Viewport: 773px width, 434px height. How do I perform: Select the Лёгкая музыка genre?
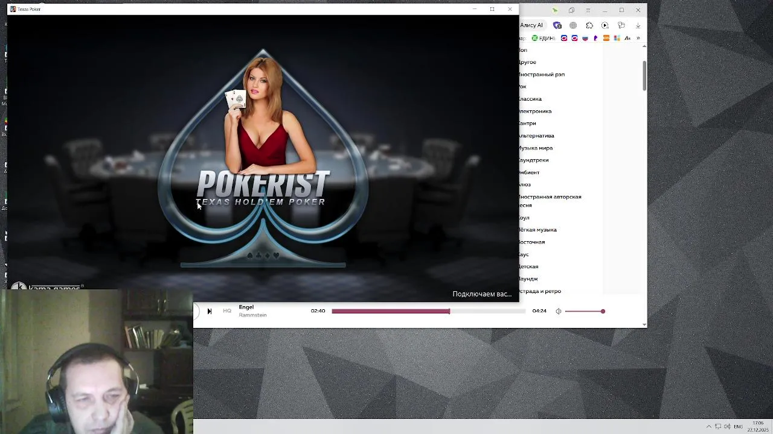538,230
